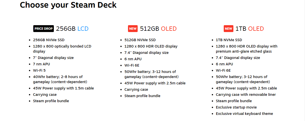Click the NEW badge beside 1TB OLED
The image size is (305, 121).
pyautogui.click(x=228, y=29)
